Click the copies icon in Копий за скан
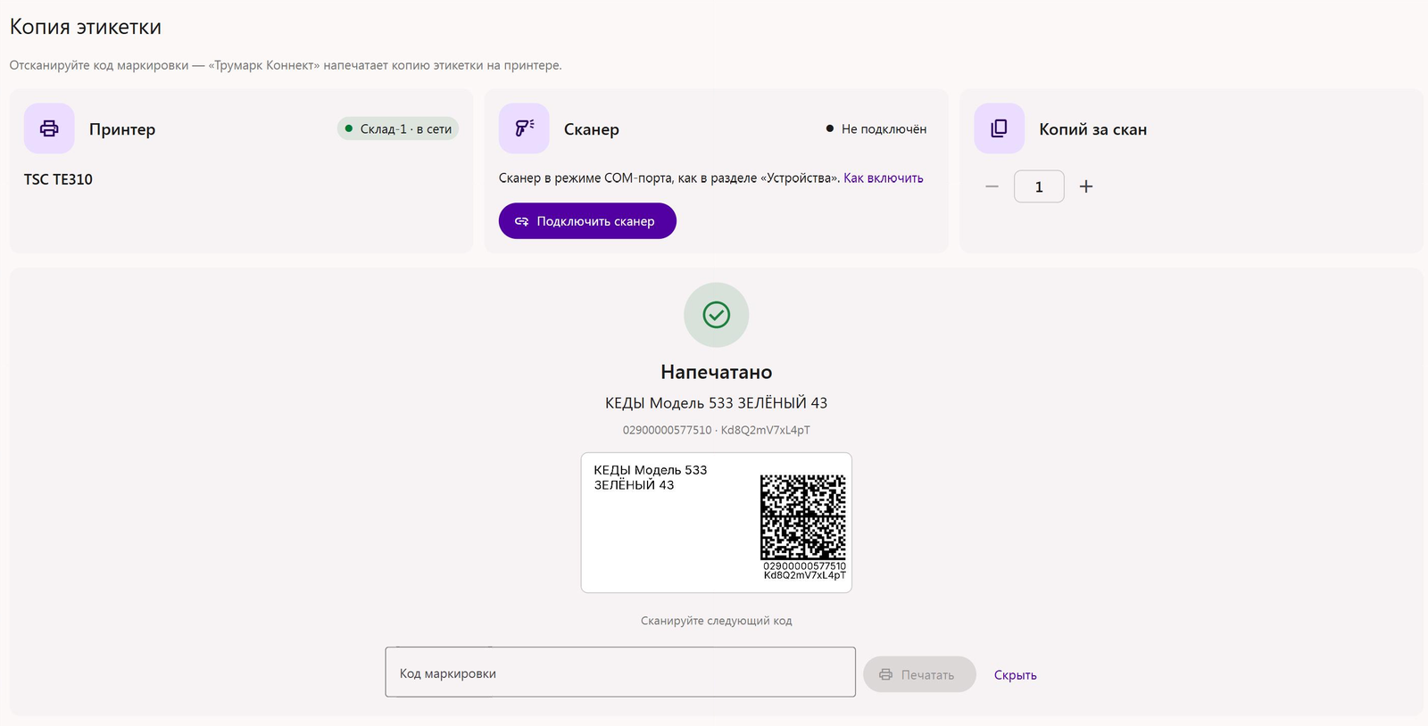1428x726 pixels. tap(999, 128)
